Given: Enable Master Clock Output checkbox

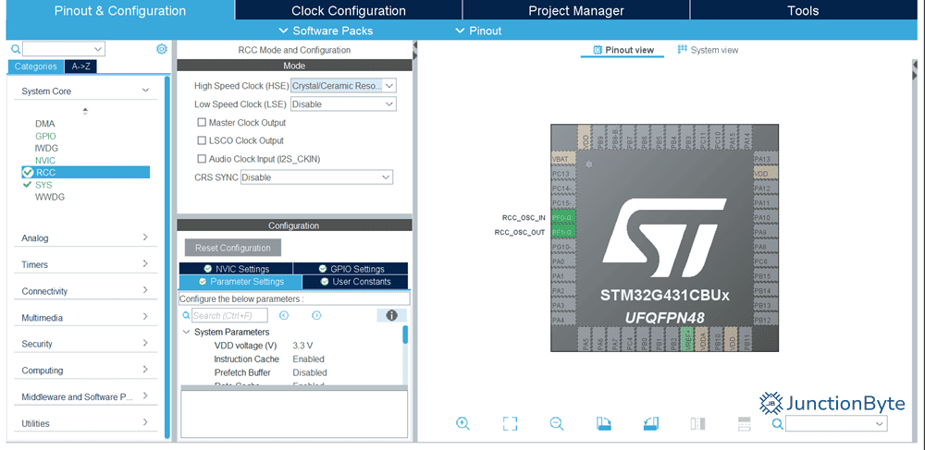Looking at the screenshot, I should click(x=202, y=123).
